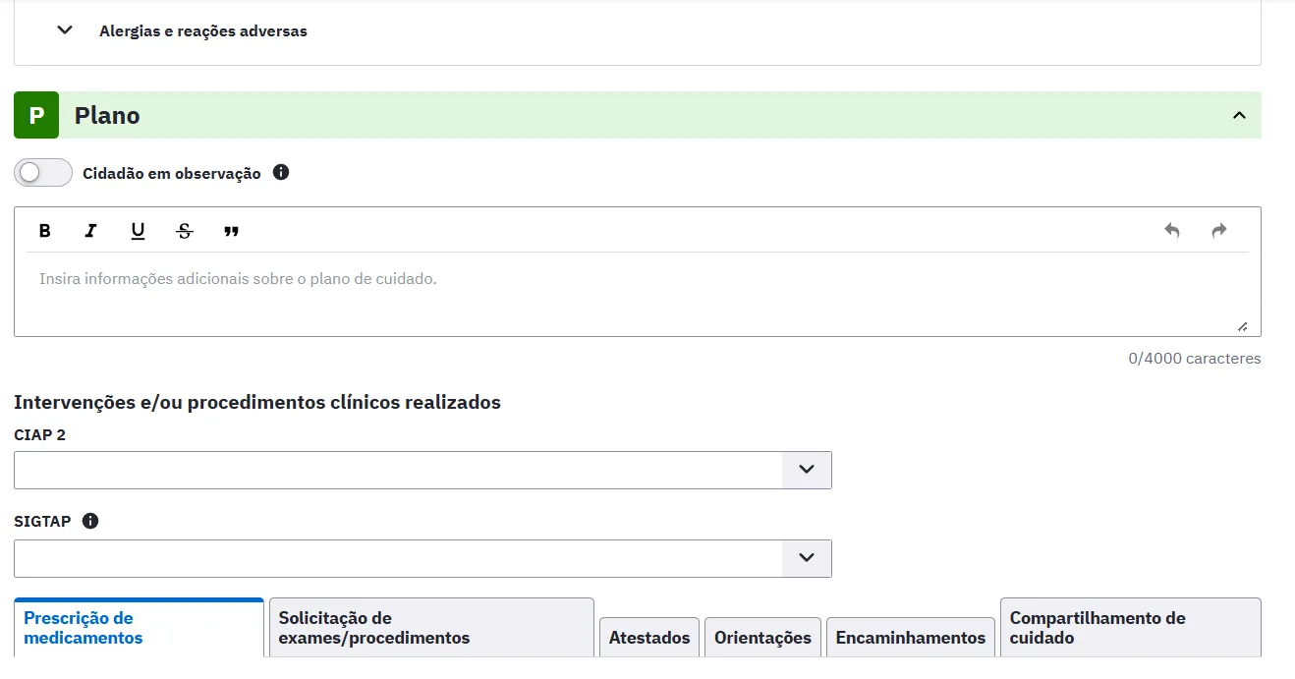Click the 0/4000 caracteres counter
The image size is (1295, 679).
1195,359
